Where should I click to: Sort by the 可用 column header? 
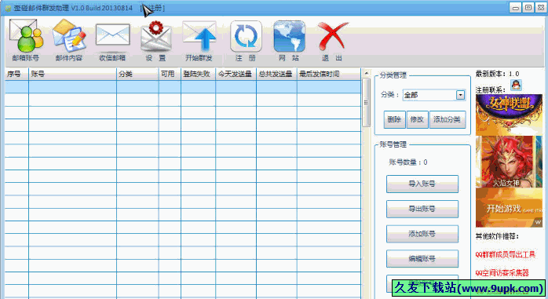point(170,74)
